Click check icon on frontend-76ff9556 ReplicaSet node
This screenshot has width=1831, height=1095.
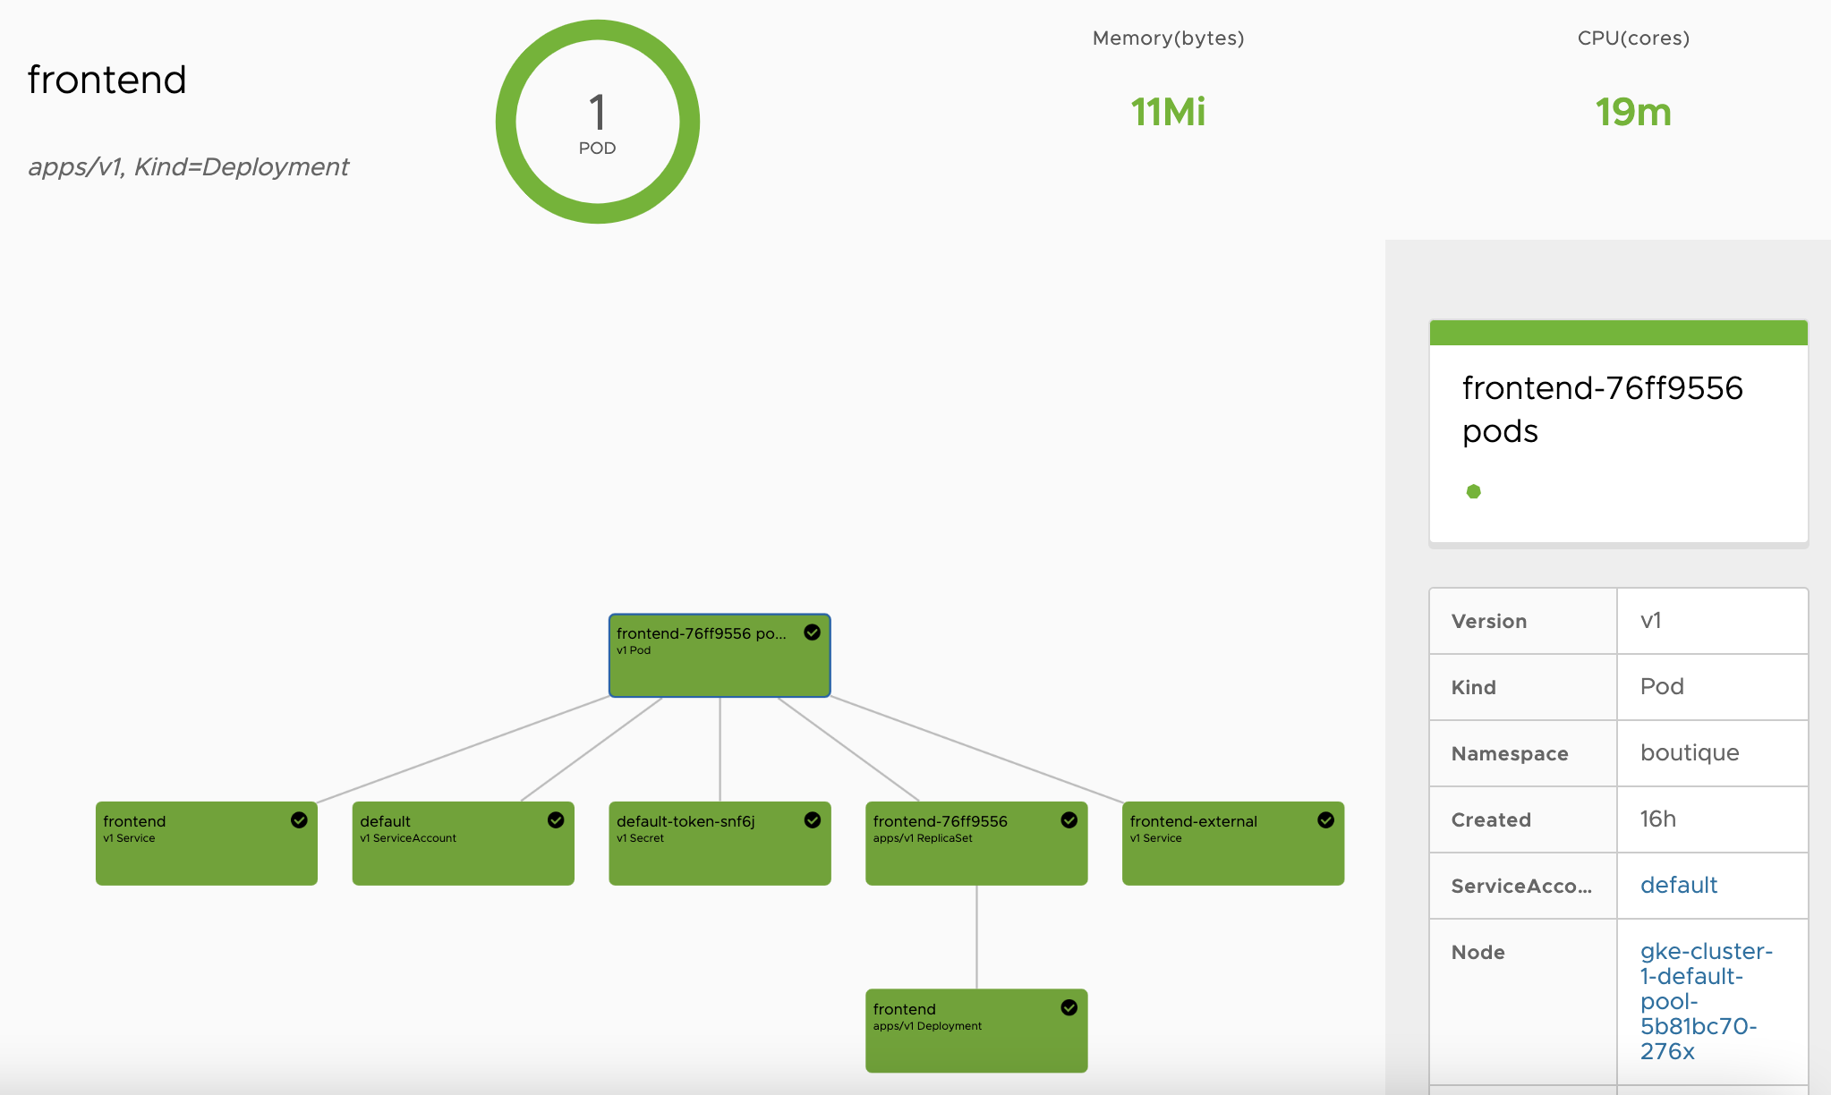click(1069, 820)
